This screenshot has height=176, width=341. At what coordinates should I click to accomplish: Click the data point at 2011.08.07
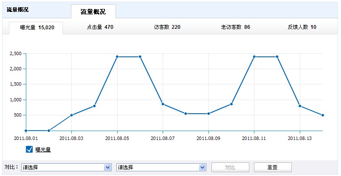(x=163, y=104)
